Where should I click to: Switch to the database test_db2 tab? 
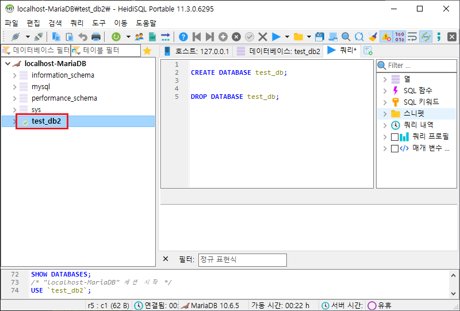278,51
